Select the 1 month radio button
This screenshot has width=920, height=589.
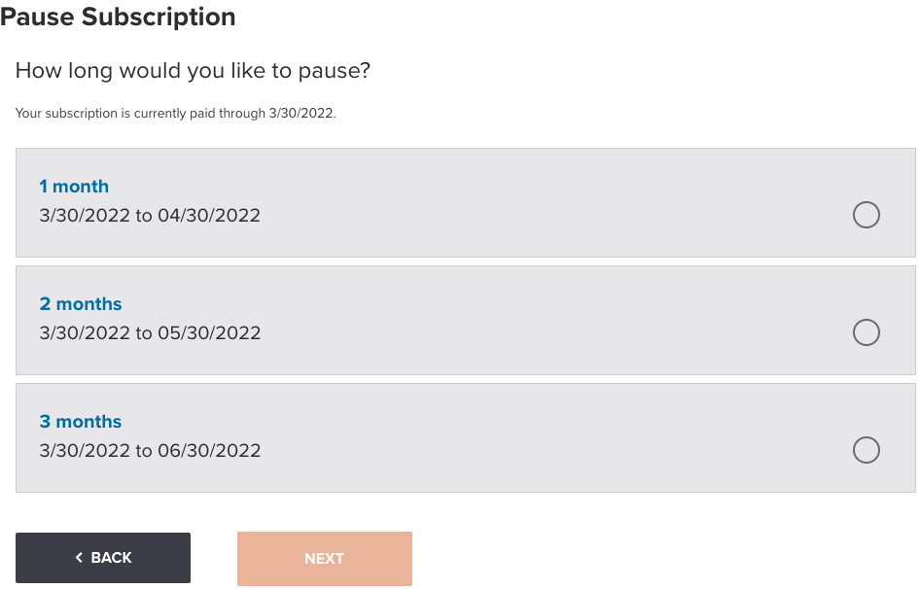(866, 215)
